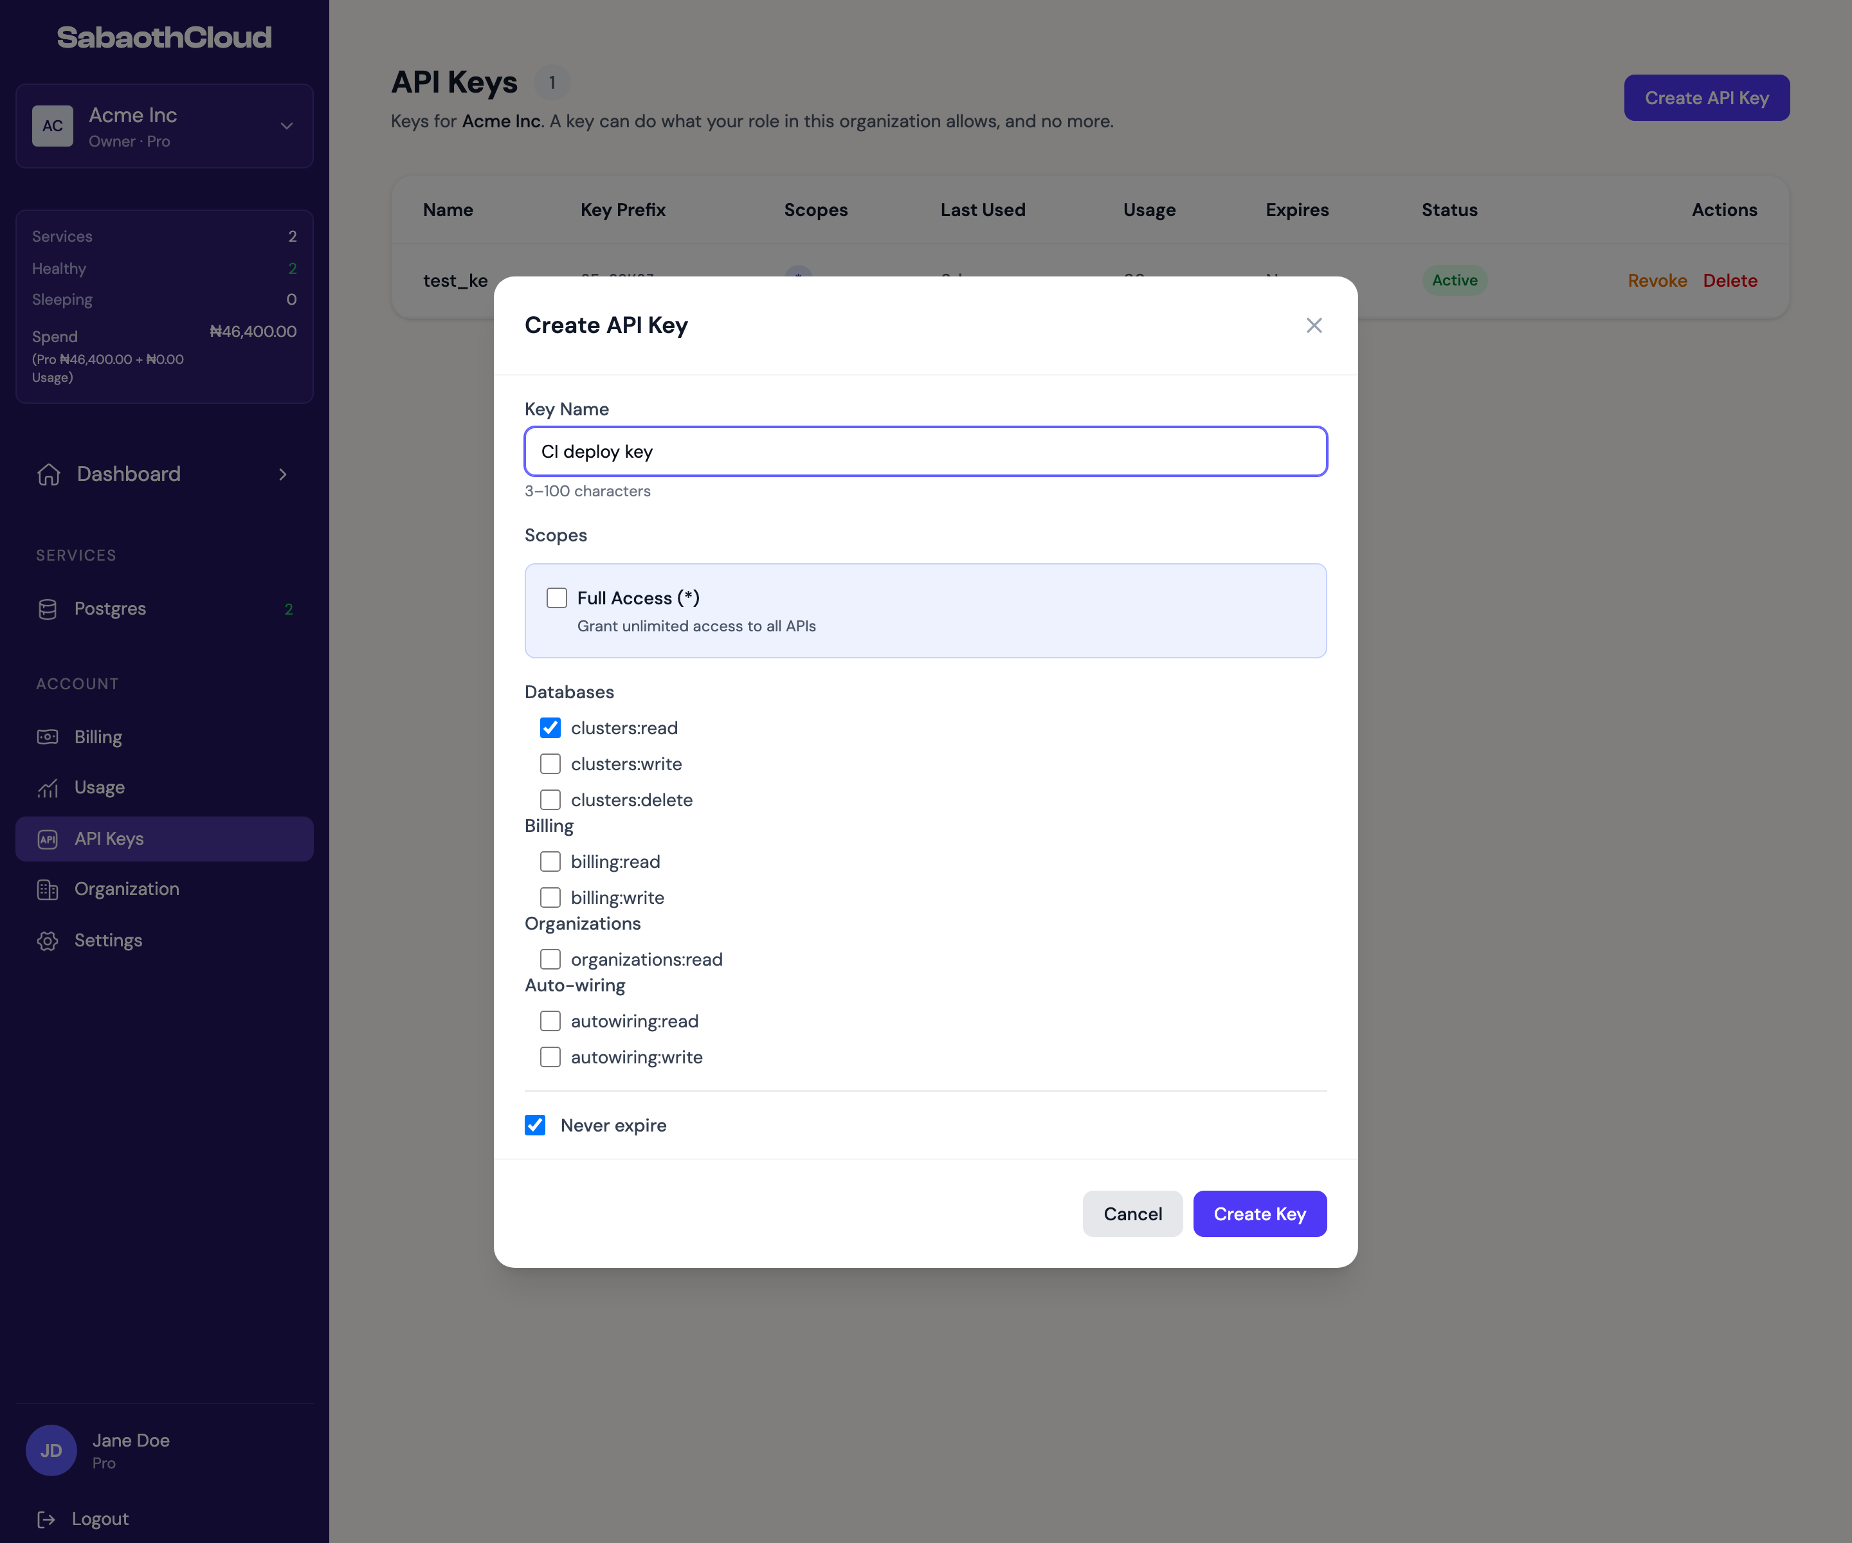Viewport: 1852px width, 1543px height.
Task: Open Postgres services page
Action: point(164,608)
